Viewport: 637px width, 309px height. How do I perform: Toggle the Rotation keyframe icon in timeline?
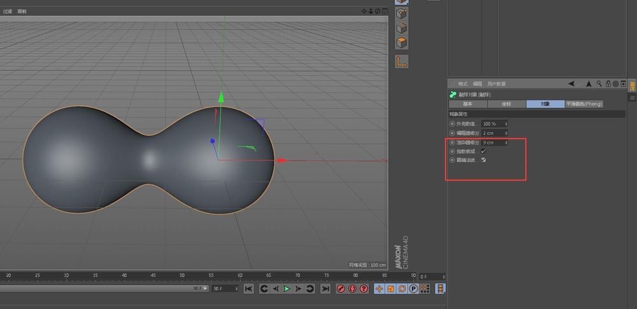pos(402,289)
